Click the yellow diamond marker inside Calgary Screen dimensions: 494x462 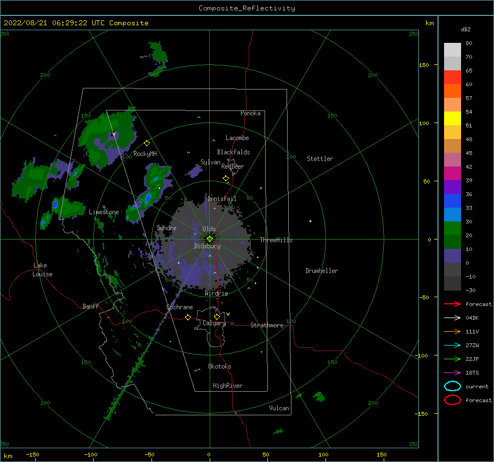217,316
